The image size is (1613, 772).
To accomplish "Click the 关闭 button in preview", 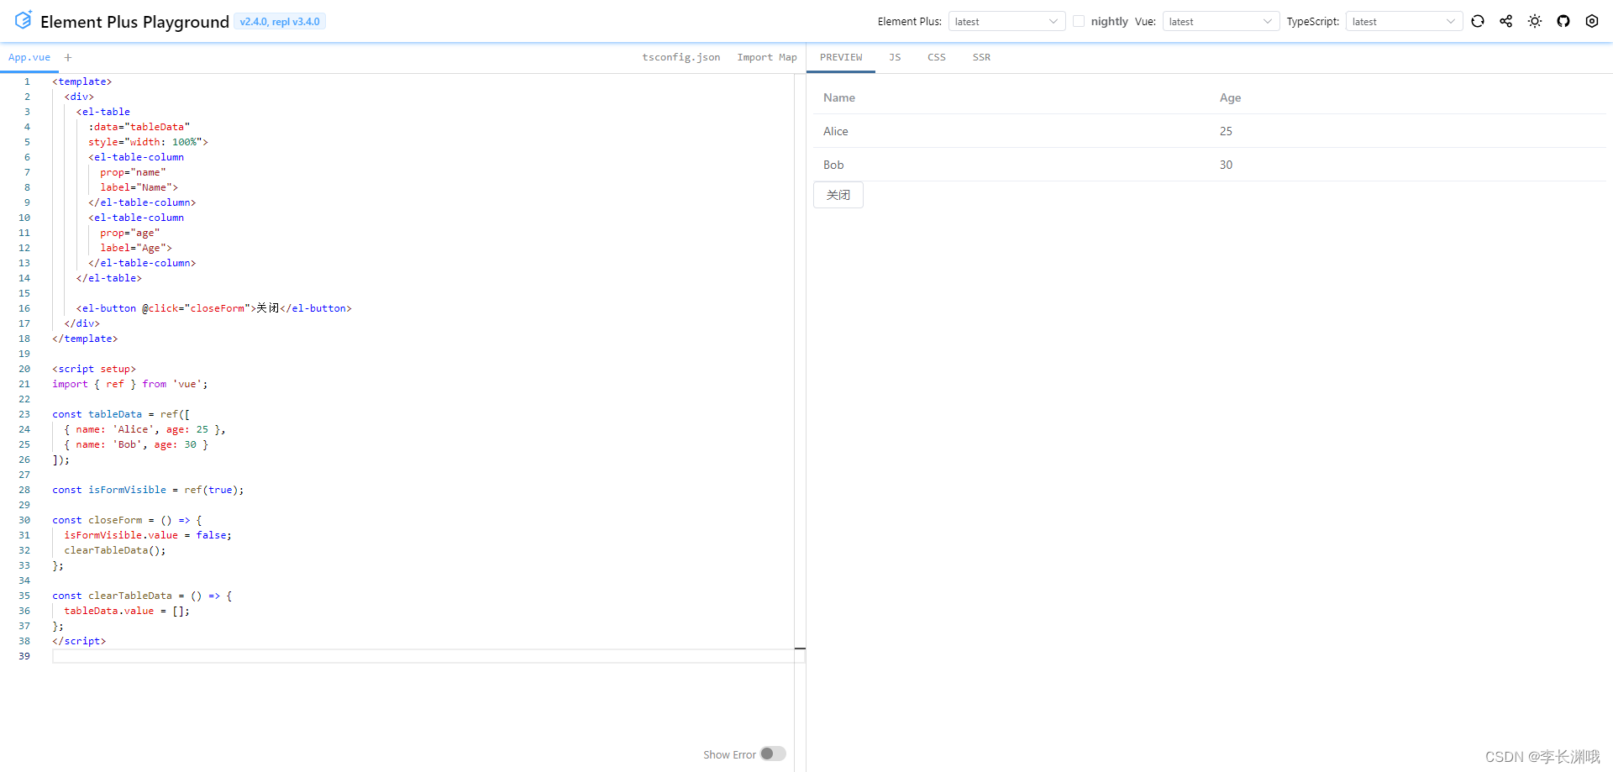I will (x=838, y=195).
